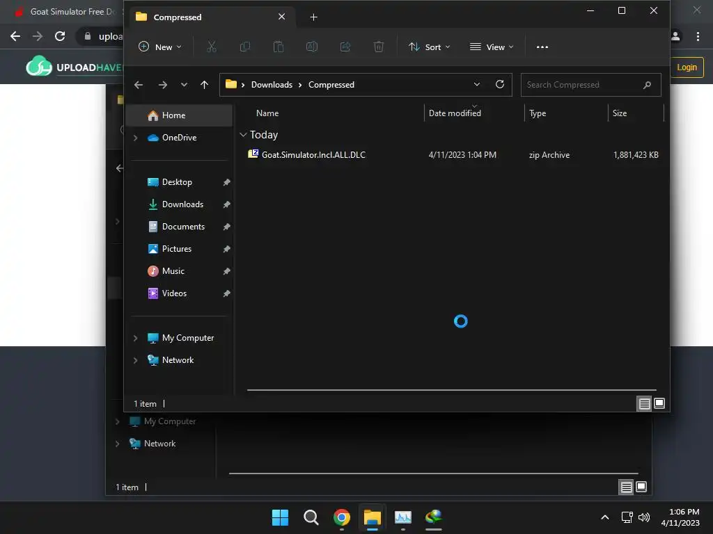The height and width of the screenshot is (534, 713).
Task: Expand Network in front window
Action: [x=135, y=360]
